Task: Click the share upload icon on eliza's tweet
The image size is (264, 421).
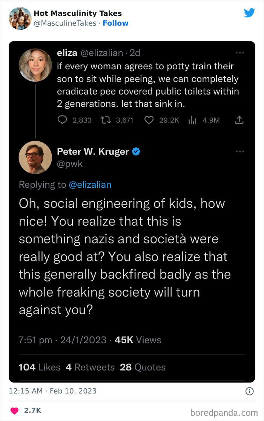Action: click(x=239, y=120)
